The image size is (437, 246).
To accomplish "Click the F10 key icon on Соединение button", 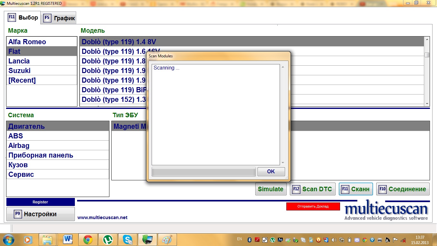I will tap(383, 189).
